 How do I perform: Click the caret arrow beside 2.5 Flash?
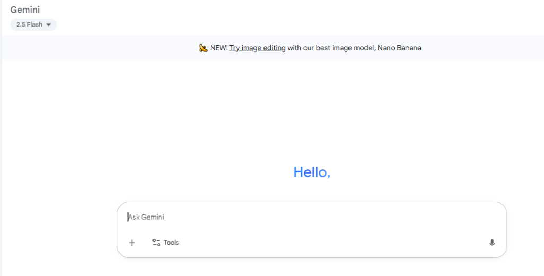point(49,25)
